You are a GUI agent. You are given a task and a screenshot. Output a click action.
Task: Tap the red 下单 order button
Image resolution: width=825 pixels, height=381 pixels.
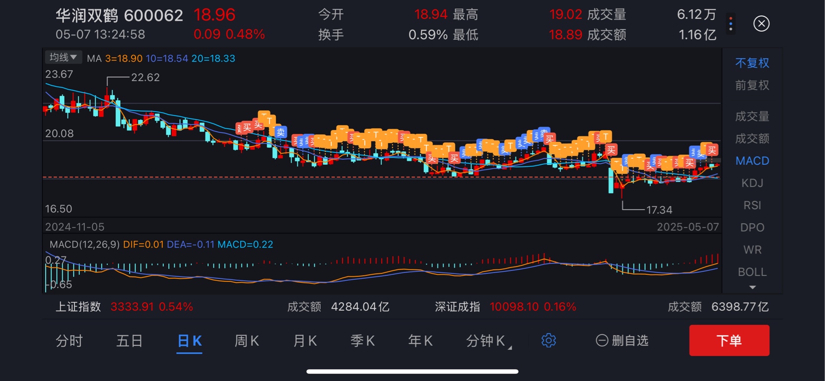729,340
